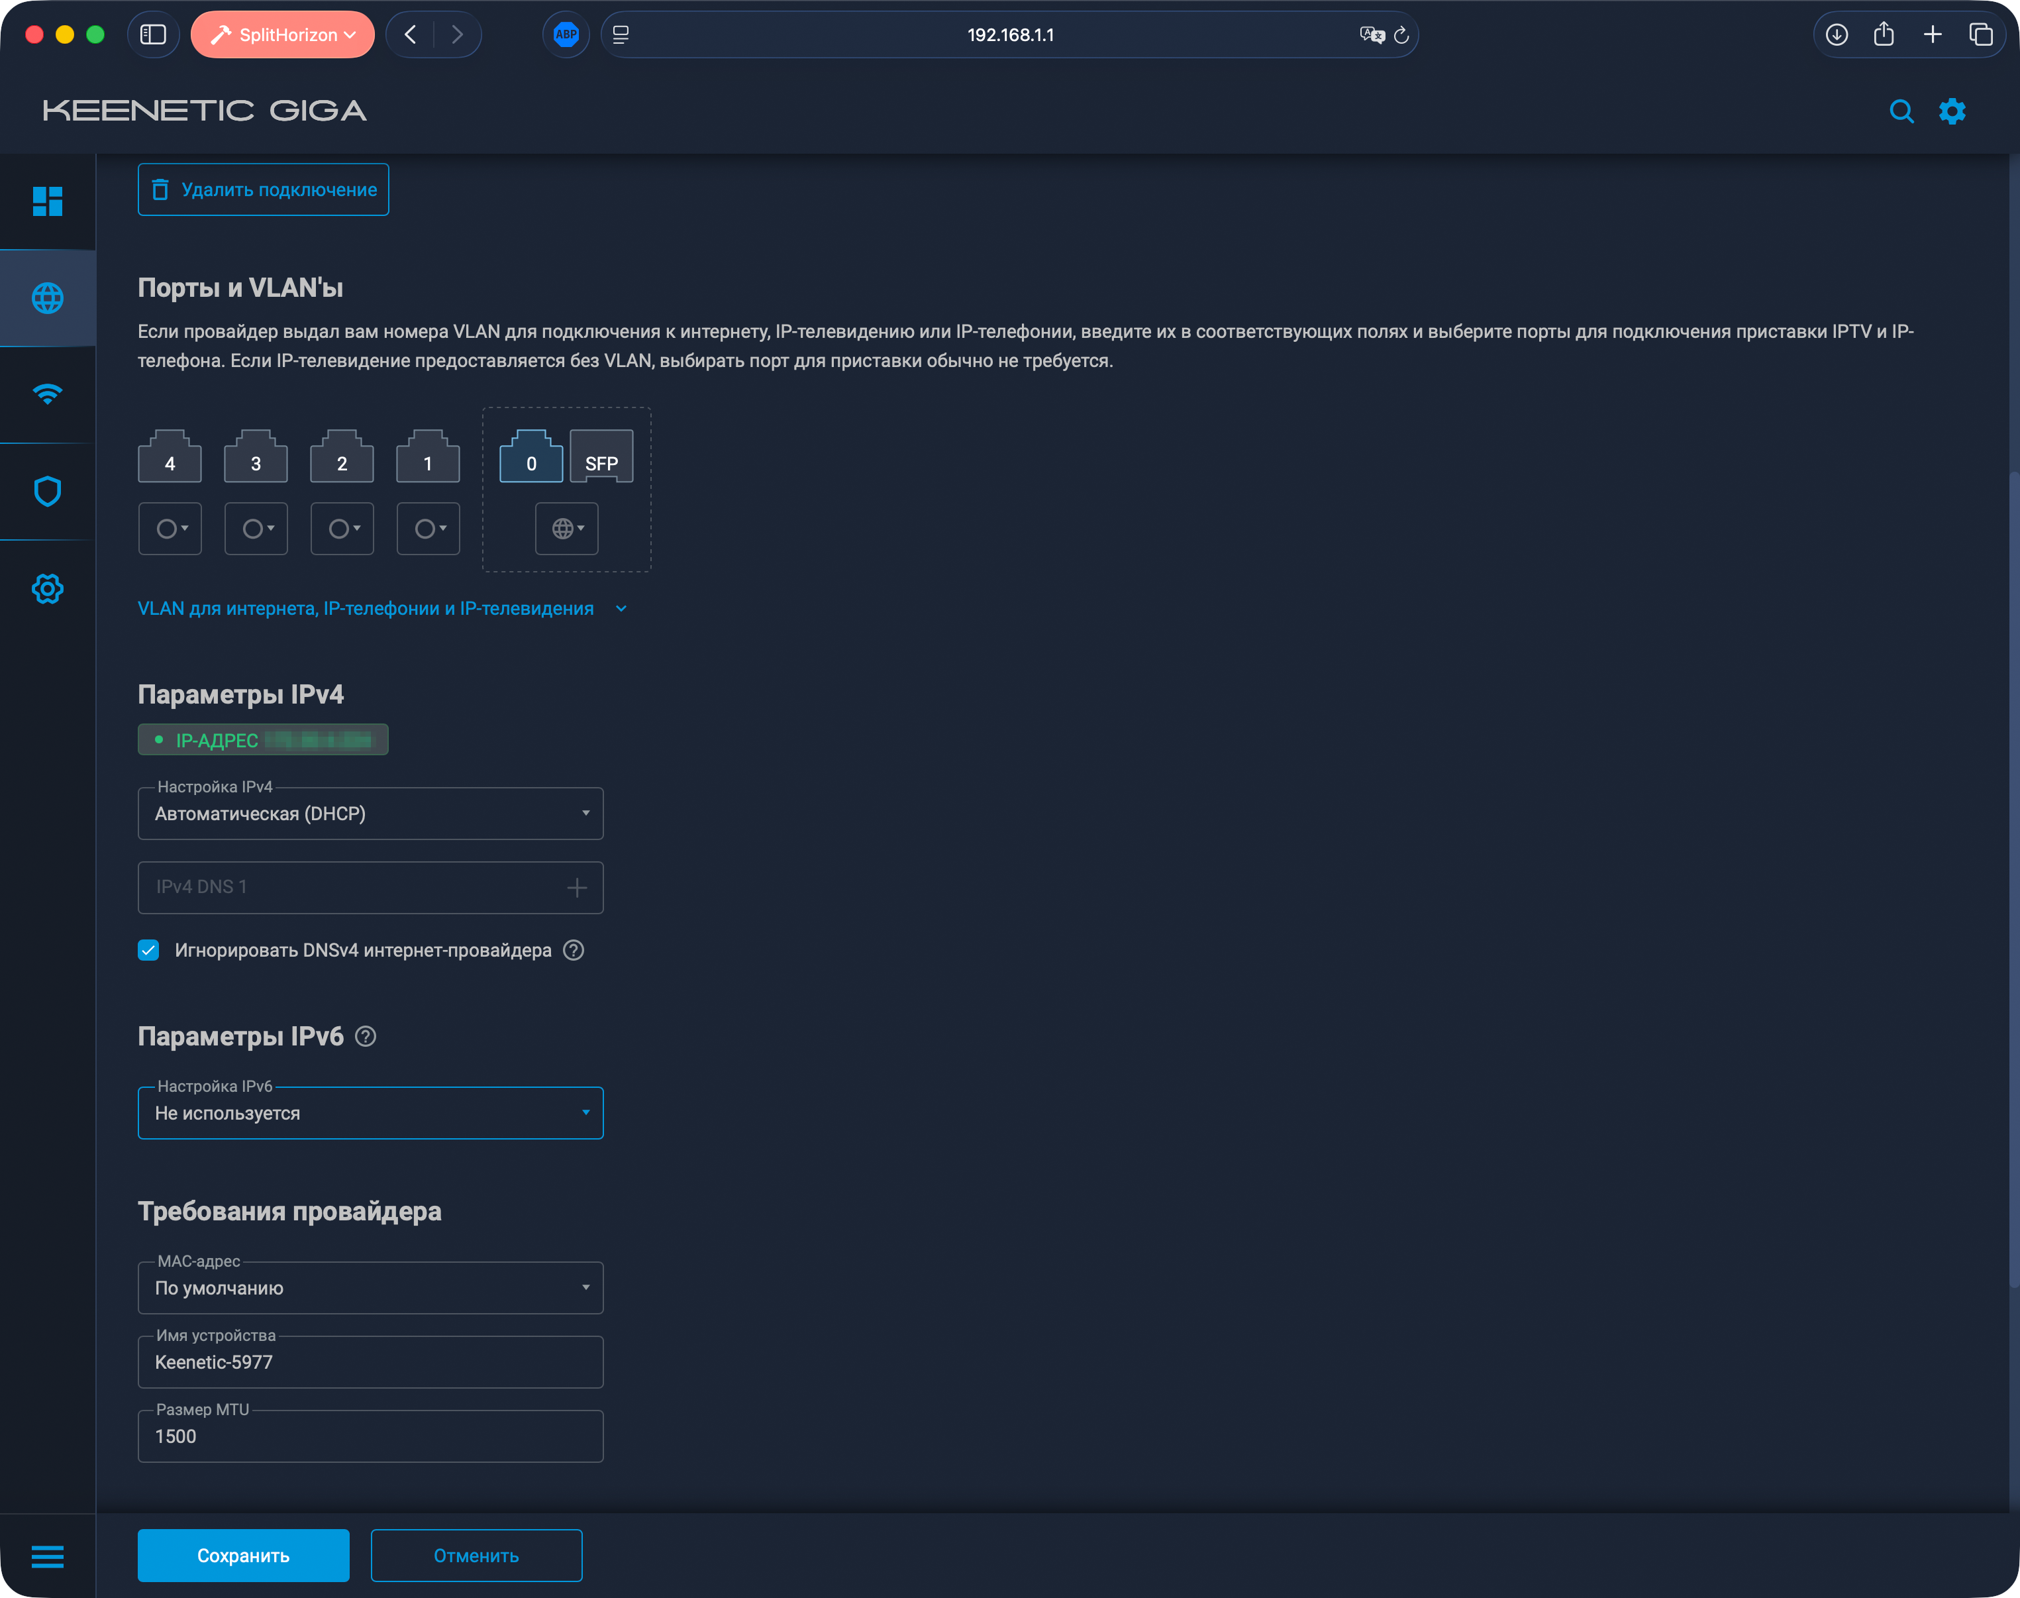Expand VLAN для интернета, IP-телефонии section

[383, 608]
